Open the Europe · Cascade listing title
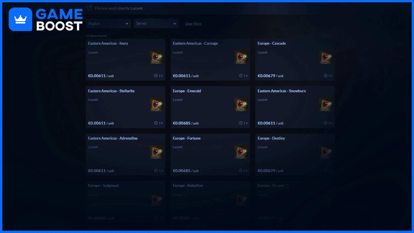Image resolution: width=414 pixels, height=233 pixels. [x=272, y=43]
